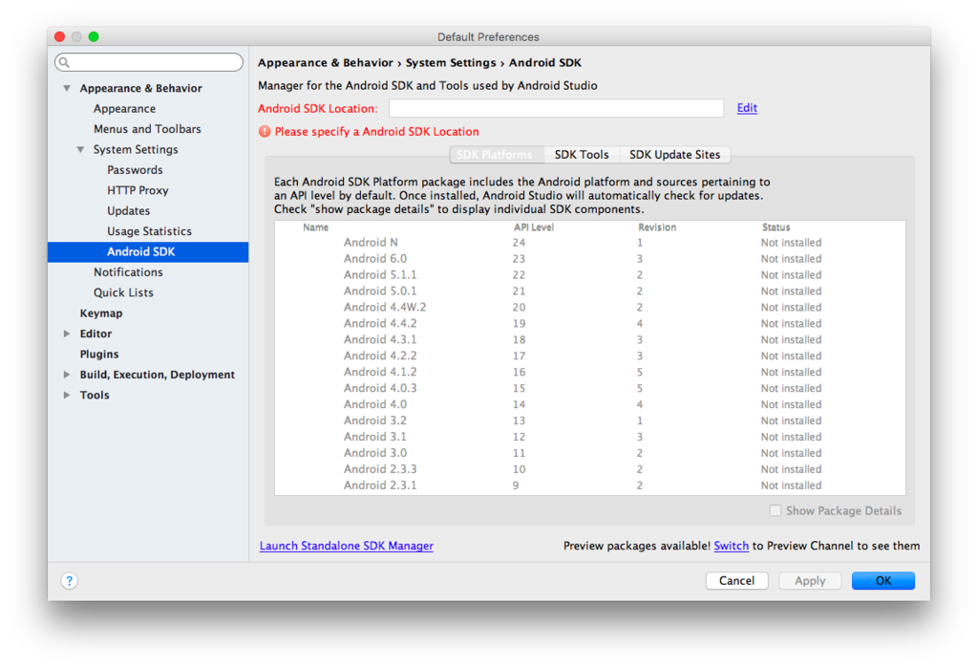Viewport: 978px width, 669px height.
Task: Open the SDK Update Sites tab
Action: [x=675, y=154]
